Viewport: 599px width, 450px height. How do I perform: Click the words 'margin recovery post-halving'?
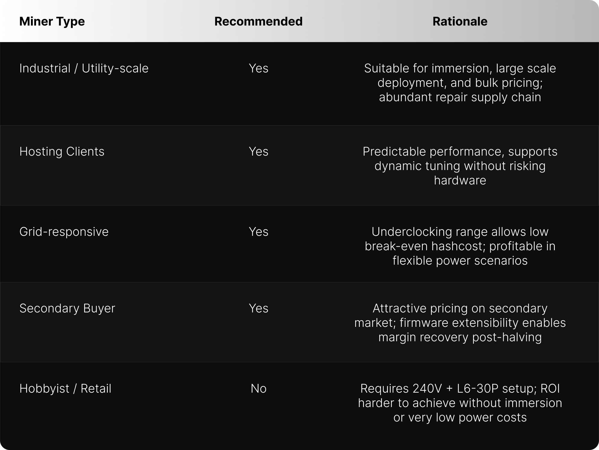460,337
